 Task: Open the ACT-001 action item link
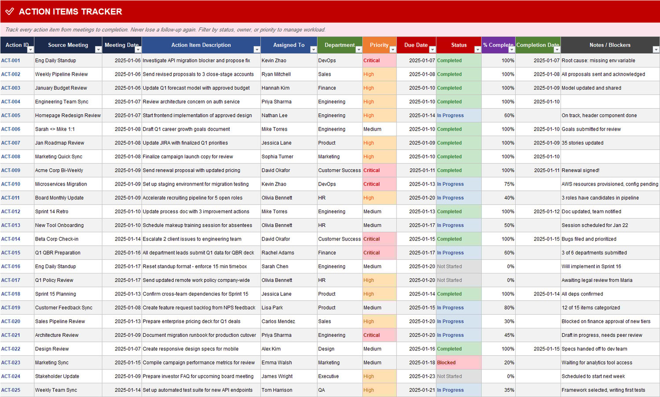11,60
